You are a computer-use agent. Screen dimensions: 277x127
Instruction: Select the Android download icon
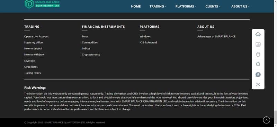coord(258,55)
